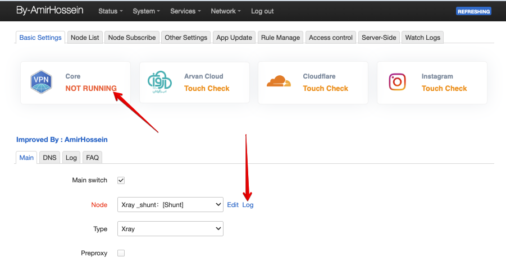Click the VPN Core shield icon
Image resolution: width=506 pixels, height=266 pixels.
tap(42, 82)
